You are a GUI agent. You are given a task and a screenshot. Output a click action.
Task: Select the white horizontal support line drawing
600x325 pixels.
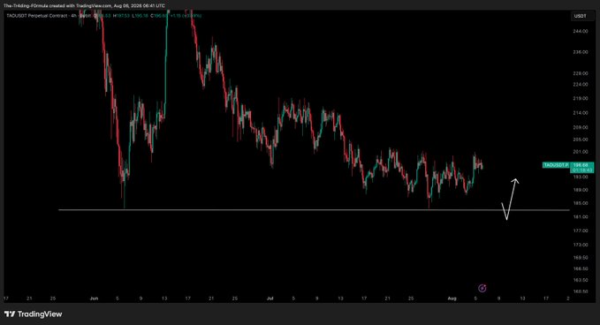click(x=314, y=210)
